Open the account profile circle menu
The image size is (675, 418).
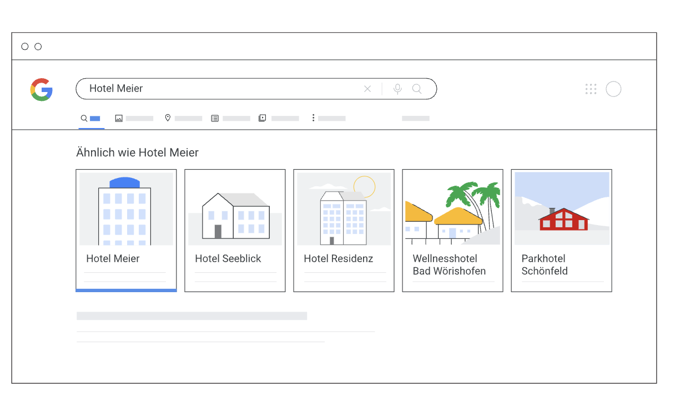(x=613, y=89)
